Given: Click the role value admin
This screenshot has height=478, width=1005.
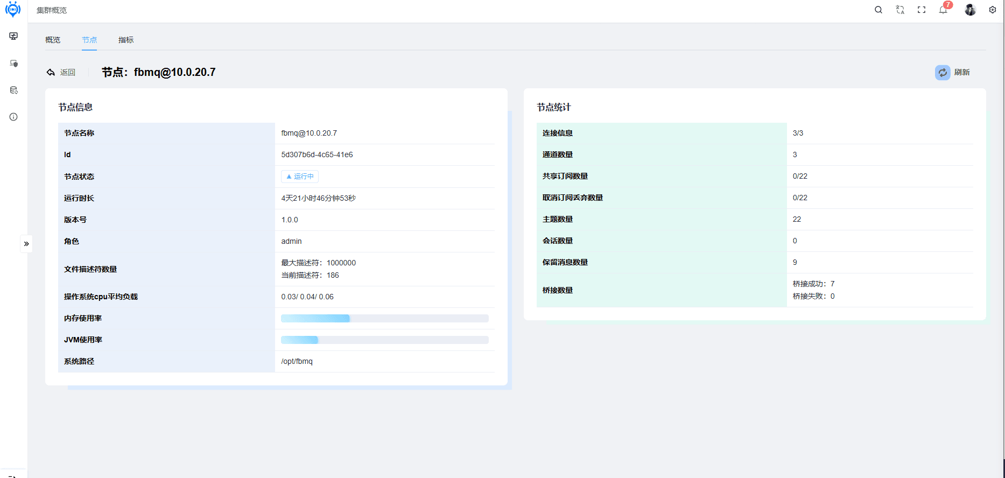Looking at the screenshot, I should pos(291,241).
